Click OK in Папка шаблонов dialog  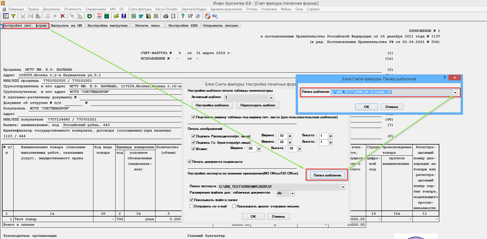pos(366,107)
